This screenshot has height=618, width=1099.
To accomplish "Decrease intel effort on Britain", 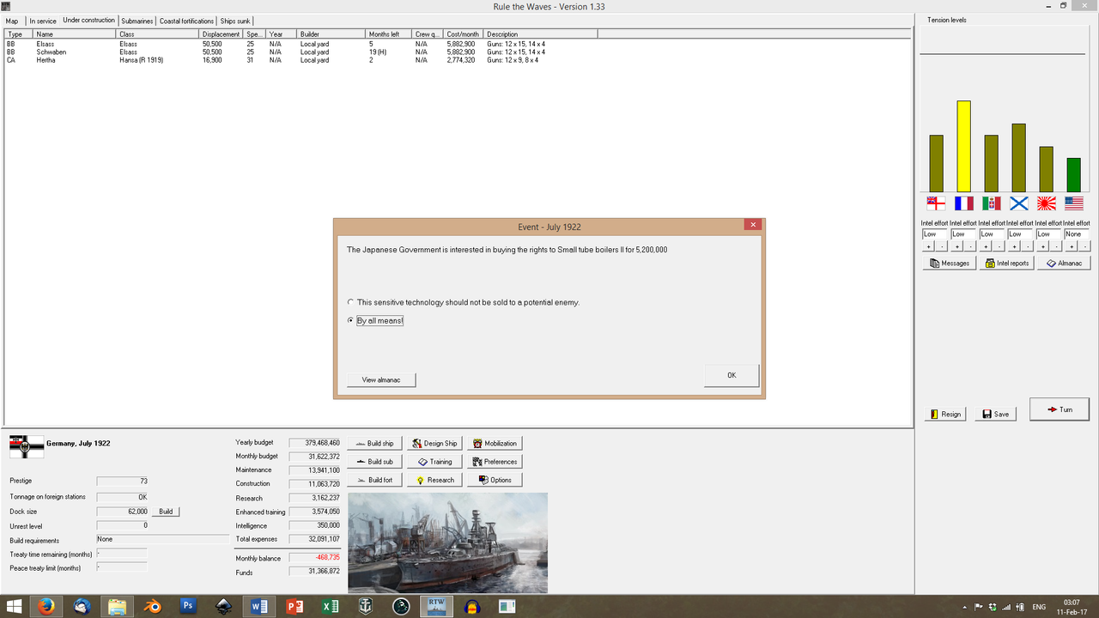I will pyautogui.click(x=943, y=246).
